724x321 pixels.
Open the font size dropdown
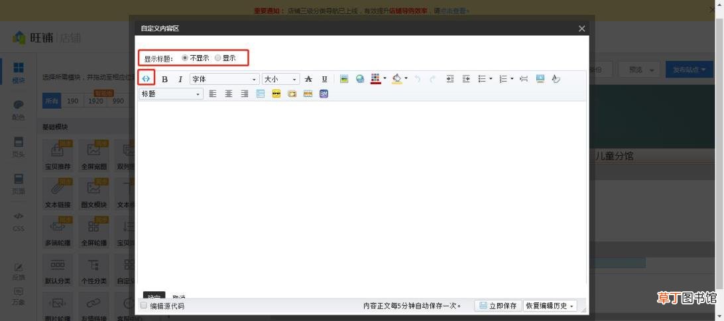(280, 79)
